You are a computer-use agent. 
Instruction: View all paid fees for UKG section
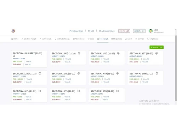point(106,59)
